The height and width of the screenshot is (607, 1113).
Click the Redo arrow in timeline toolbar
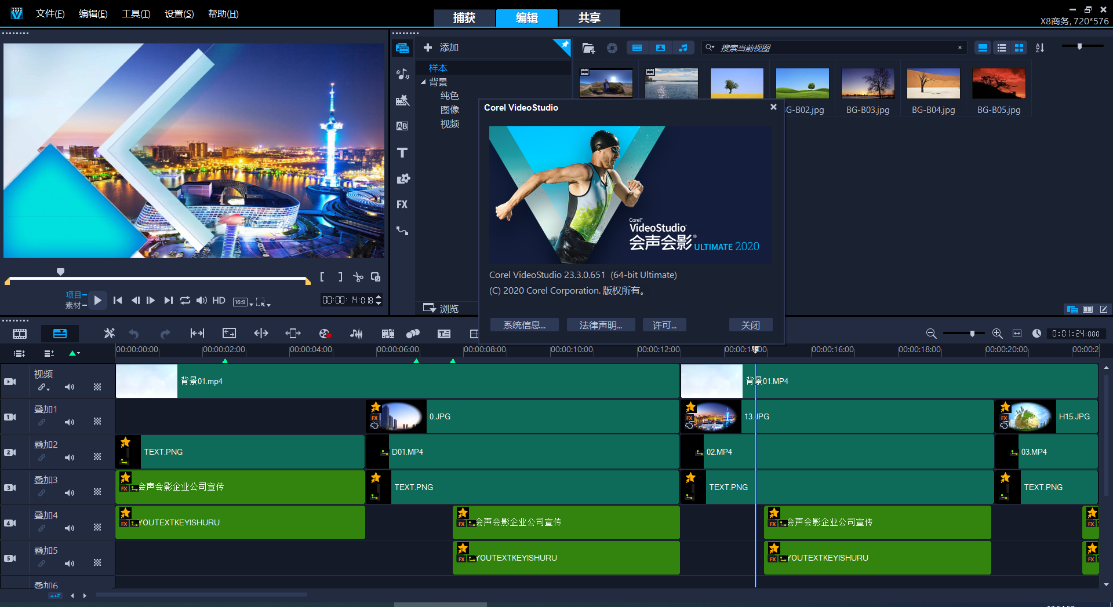[165, 334]
